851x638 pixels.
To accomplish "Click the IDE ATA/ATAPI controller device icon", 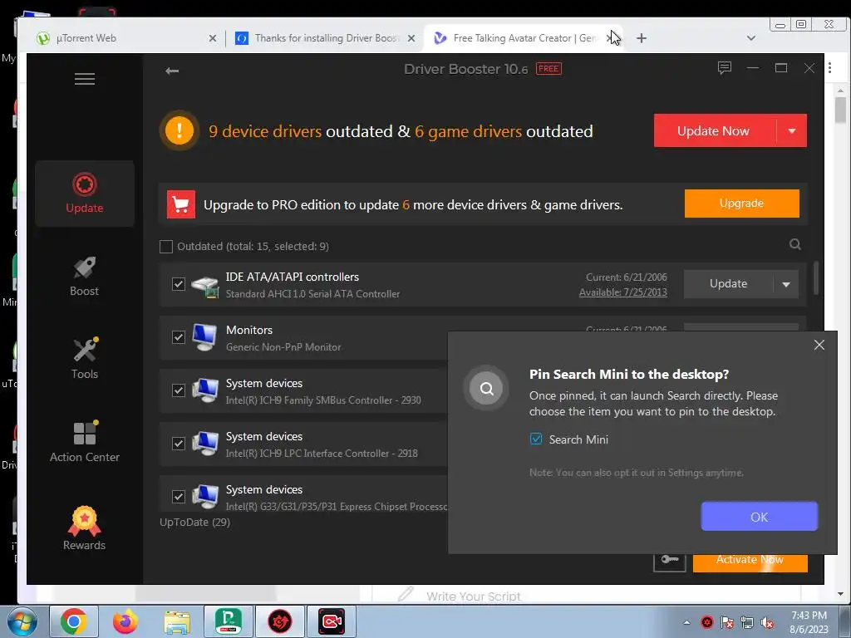I will pyautogui.click(x=205, y=286).
